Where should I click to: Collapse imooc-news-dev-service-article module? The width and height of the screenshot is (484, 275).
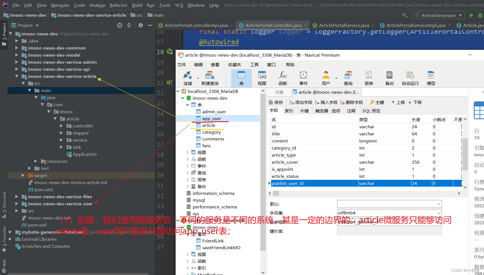point(17,76)
